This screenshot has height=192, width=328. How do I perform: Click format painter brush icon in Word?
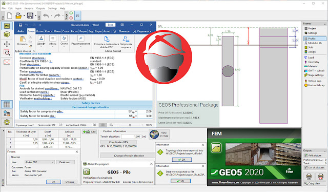[30, 46]
